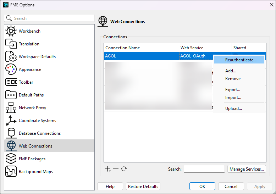Choose Upload... in the context menu
The image size is (276, 194).
pos(239,109)
